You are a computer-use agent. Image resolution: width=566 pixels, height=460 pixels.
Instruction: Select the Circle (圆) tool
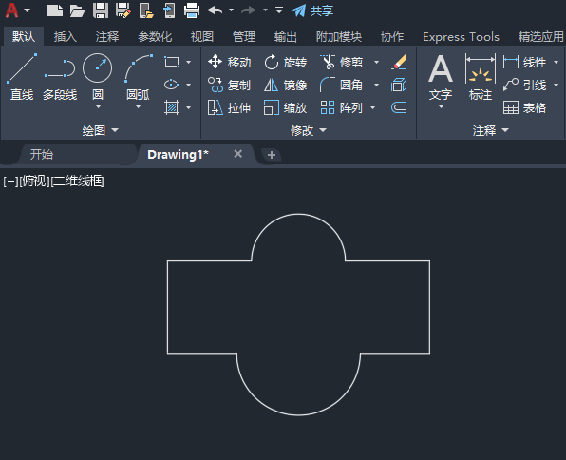pyautogui.click(x=98, y=77)
